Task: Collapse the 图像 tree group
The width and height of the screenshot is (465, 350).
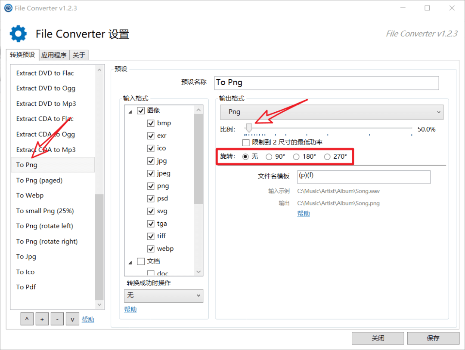Action: coord(130,111)
